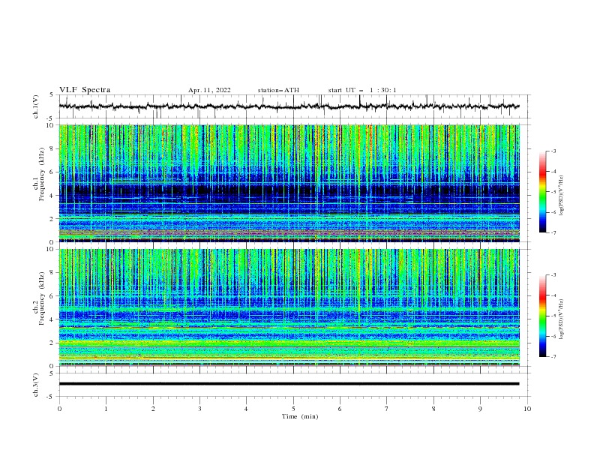This screenshot has height=459, width=594.
Task: Click the 'ch.1(V)' waveform axis label
Action: pyautogui.click(x=36, y=106)
